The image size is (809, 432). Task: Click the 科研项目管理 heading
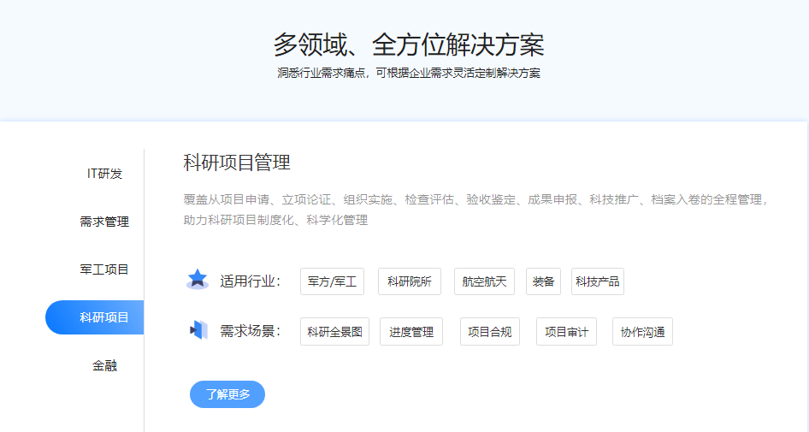click(237, 163)
